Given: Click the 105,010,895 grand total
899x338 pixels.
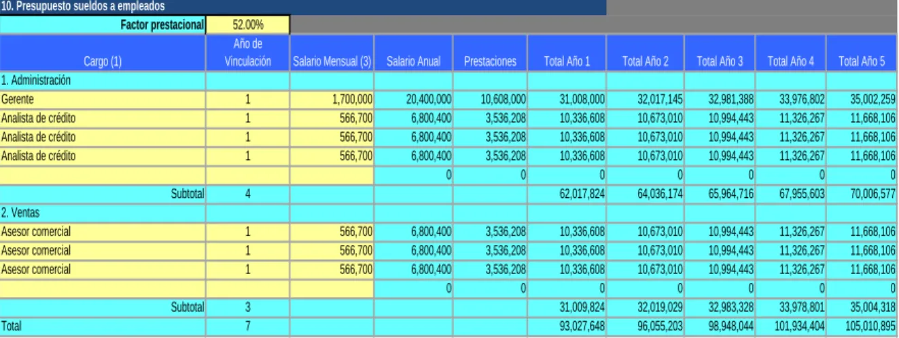Looking at the screenshot, I should tap(862, 326).
